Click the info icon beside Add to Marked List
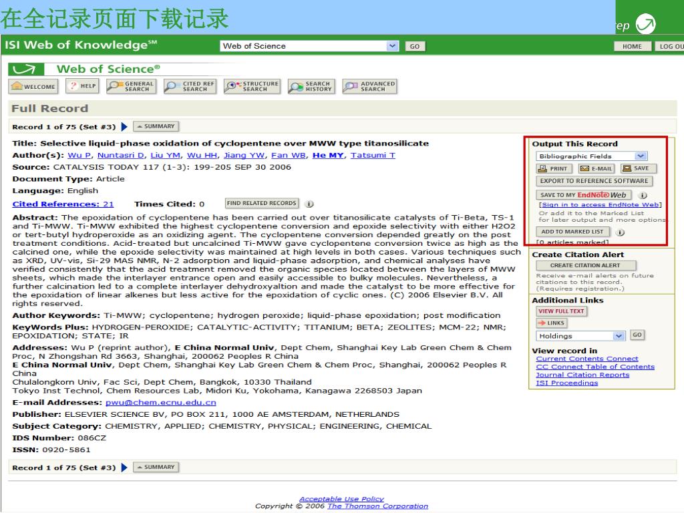 pyautogui.click(x=620, y=232)
